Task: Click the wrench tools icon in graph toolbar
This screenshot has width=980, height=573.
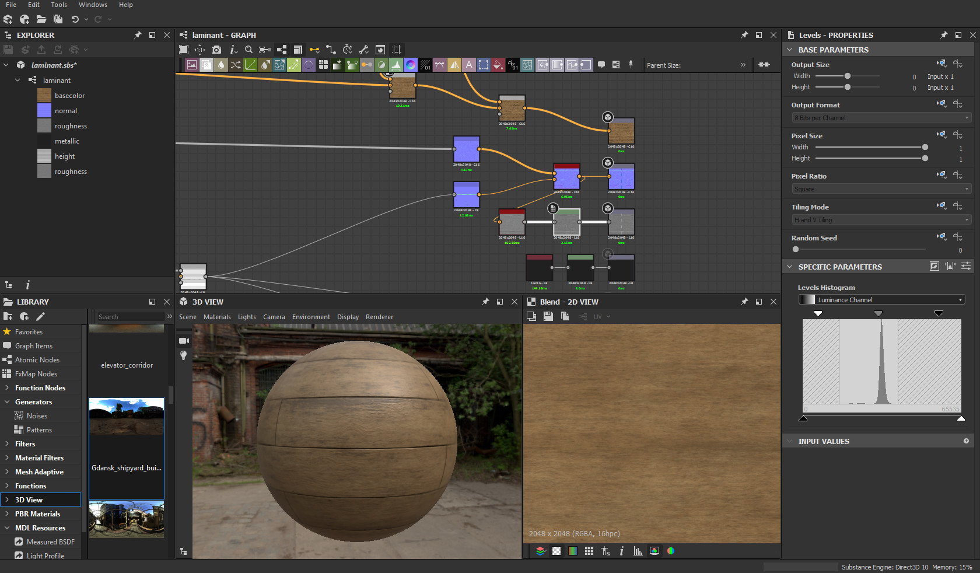Action: [x=363, y=50]
